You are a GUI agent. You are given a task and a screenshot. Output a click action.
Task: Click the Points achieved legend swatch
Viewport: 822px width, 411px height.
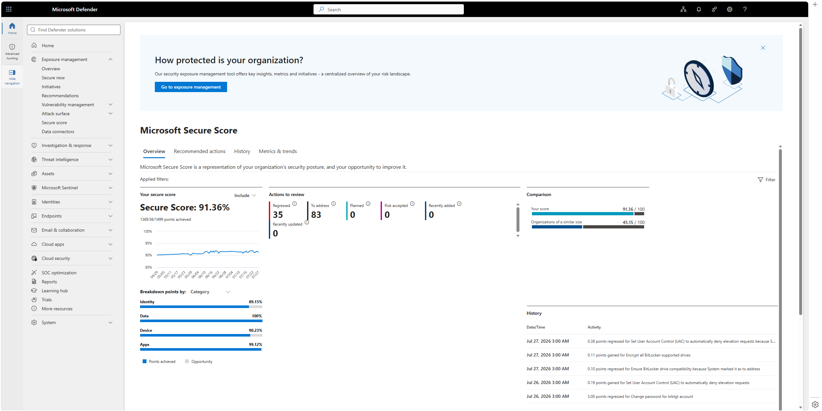tap(145, 361)
